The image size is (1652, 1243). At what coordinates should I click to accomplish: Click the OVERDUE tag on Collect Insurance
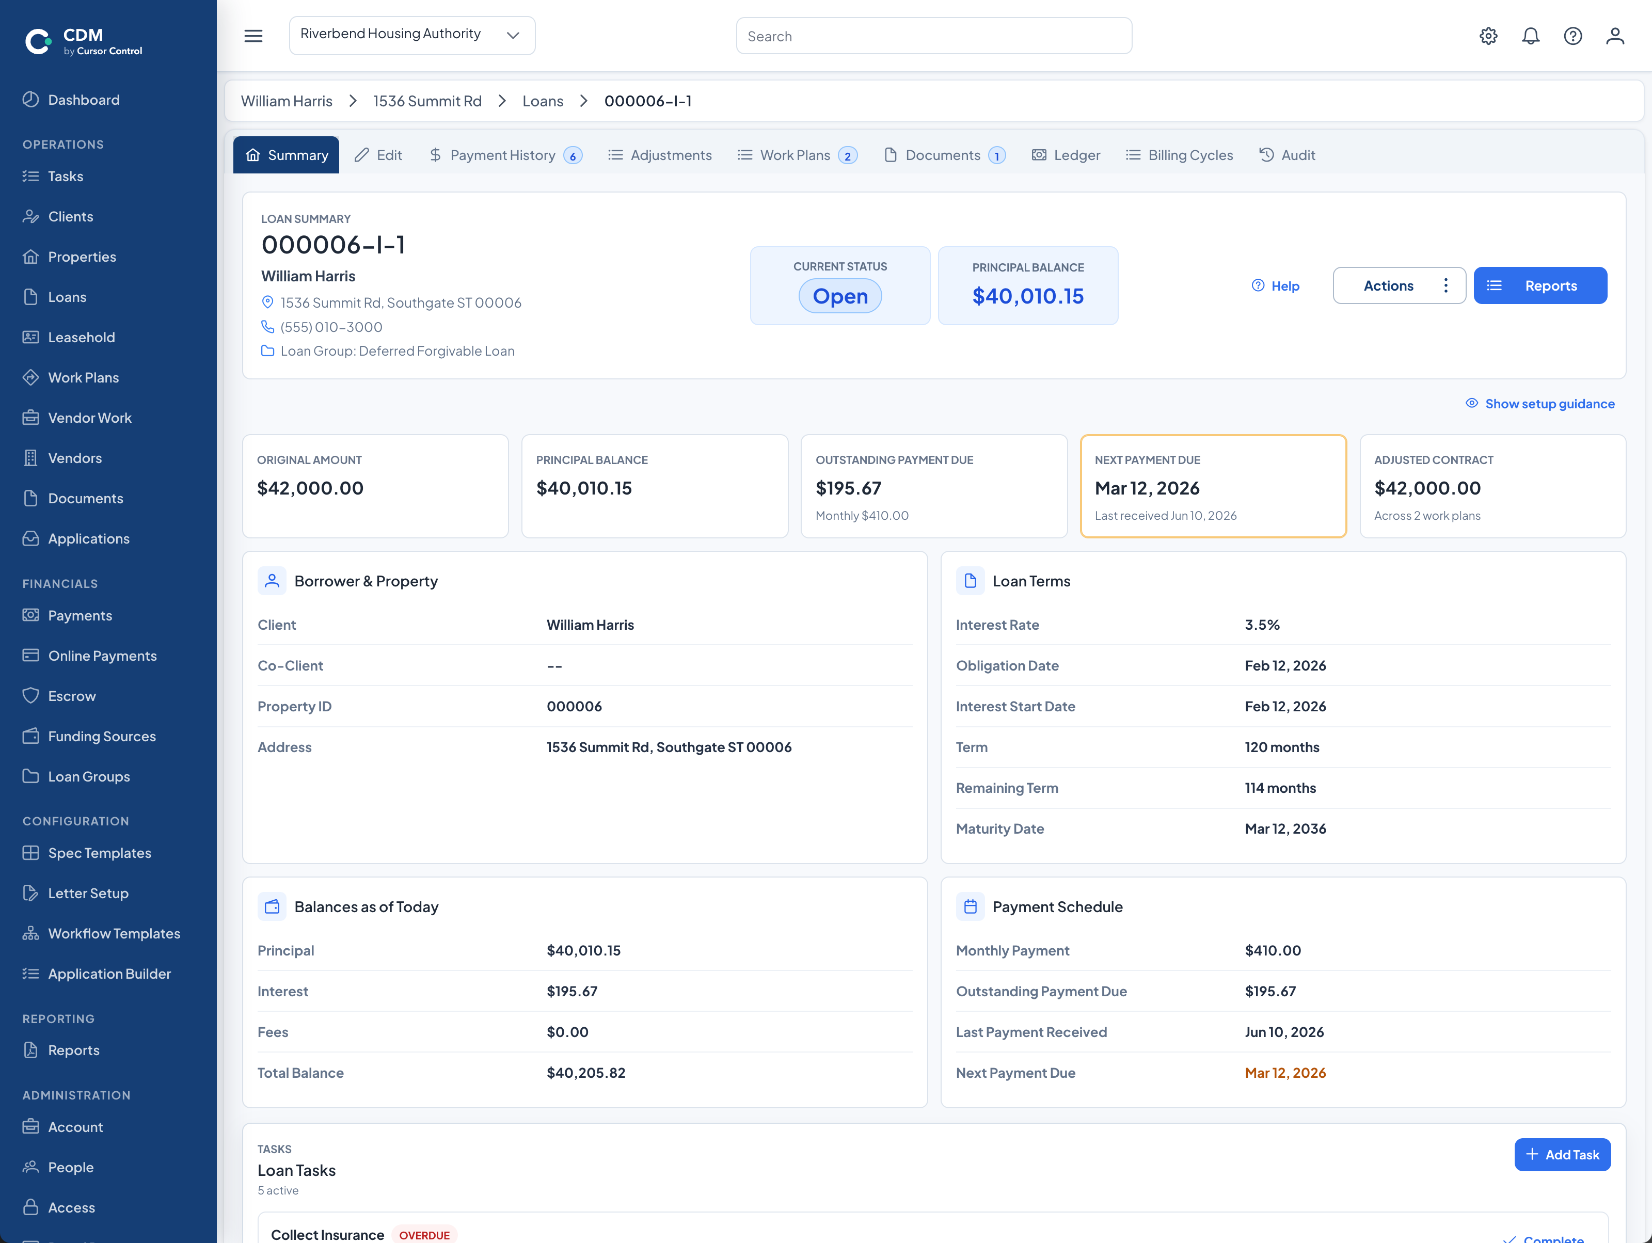424,1235
